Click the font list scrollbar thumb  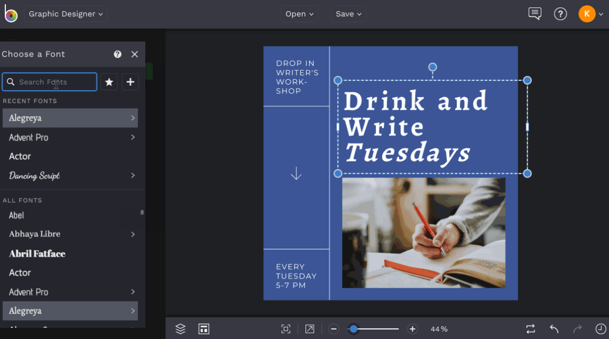pos(142,212)
